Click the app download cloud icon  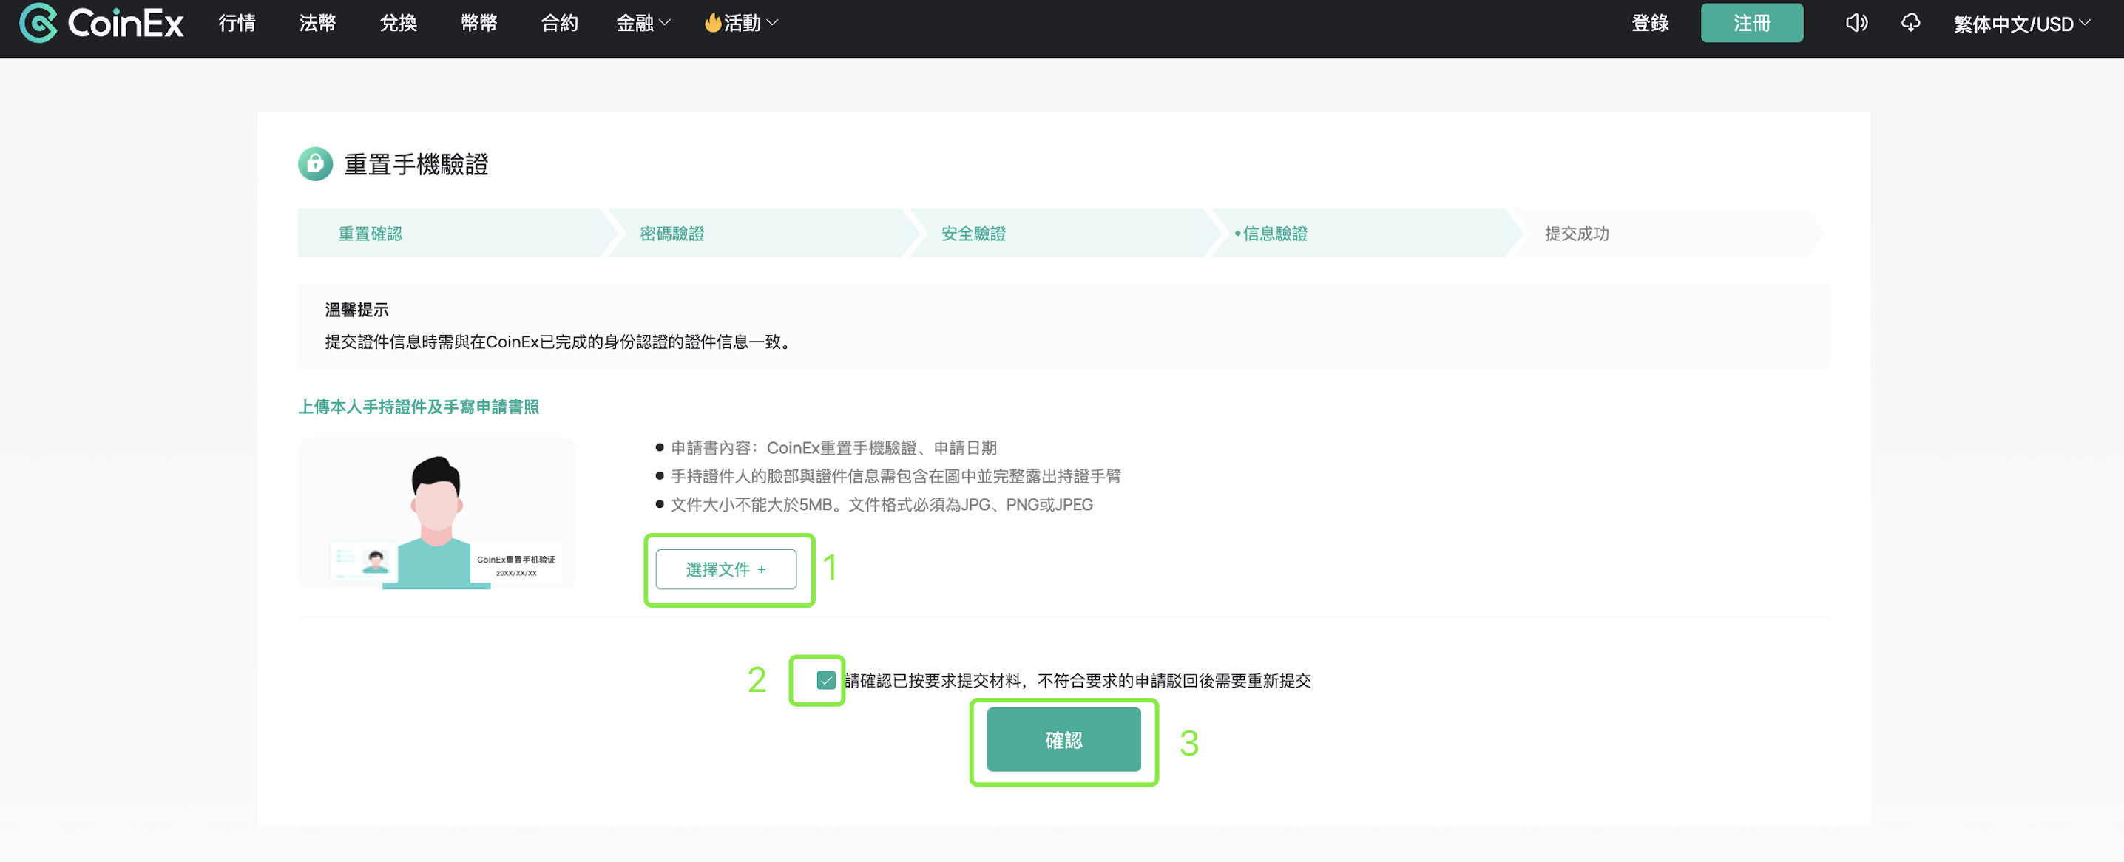click(1910, 23)
